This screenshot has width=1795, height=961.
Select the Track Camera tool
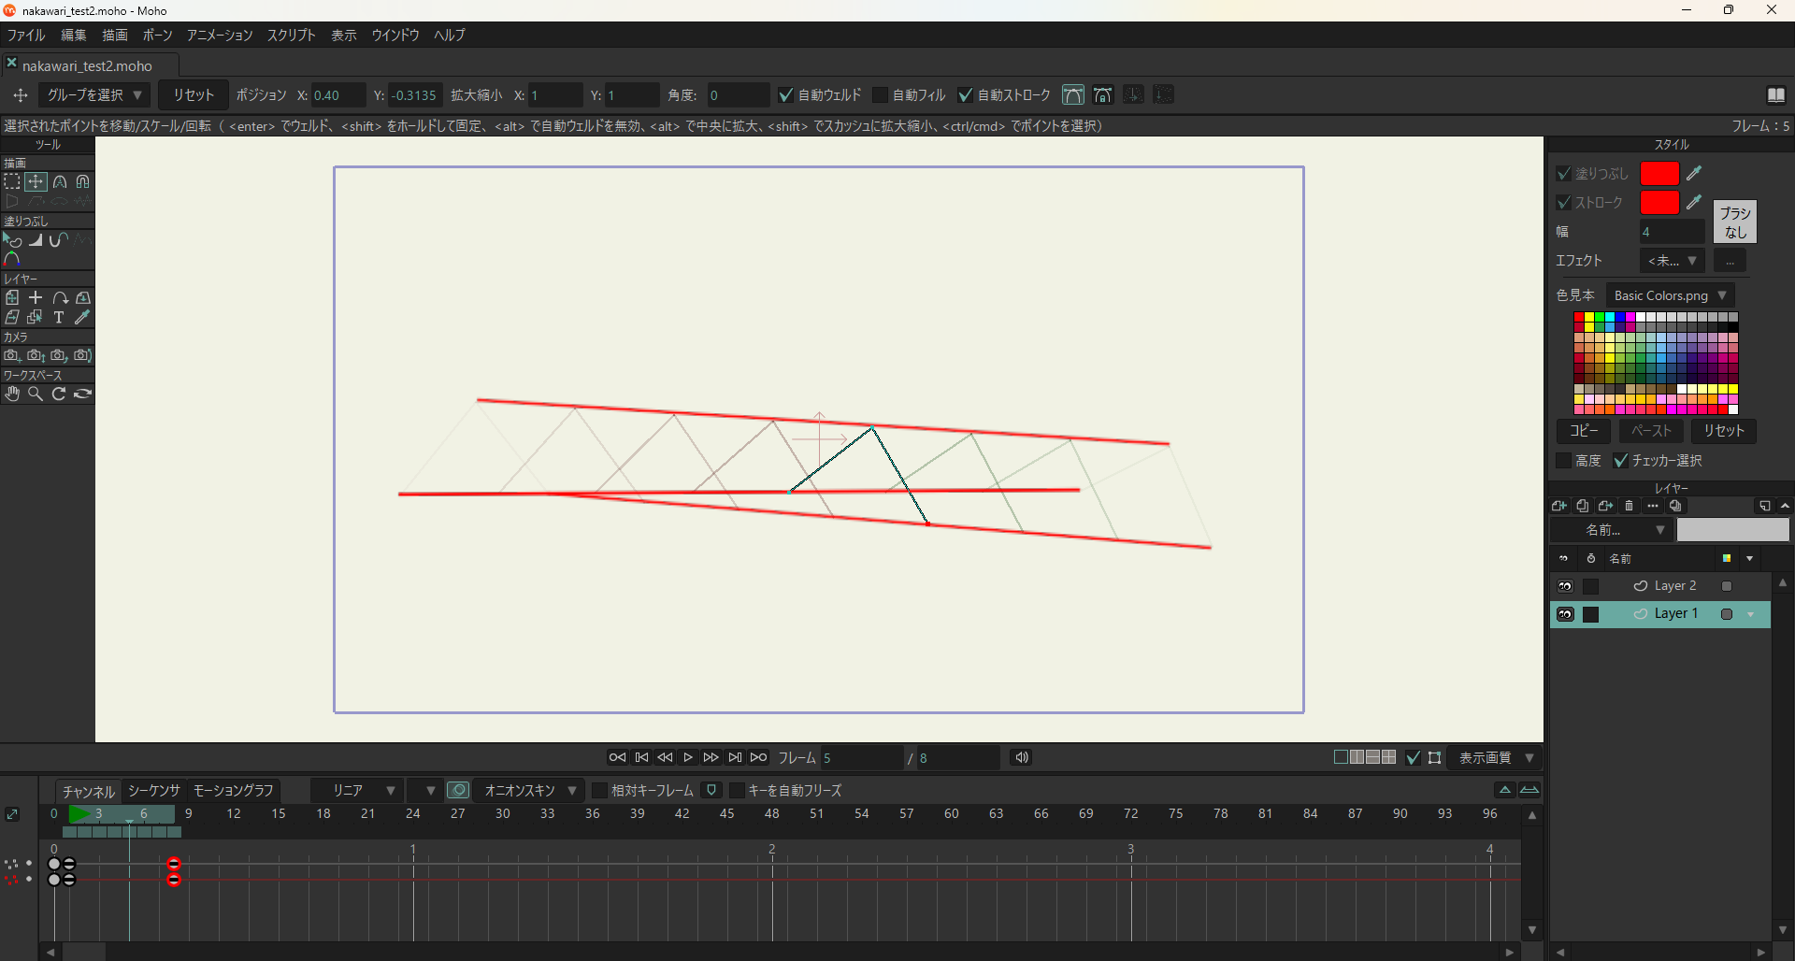(12, 356)
